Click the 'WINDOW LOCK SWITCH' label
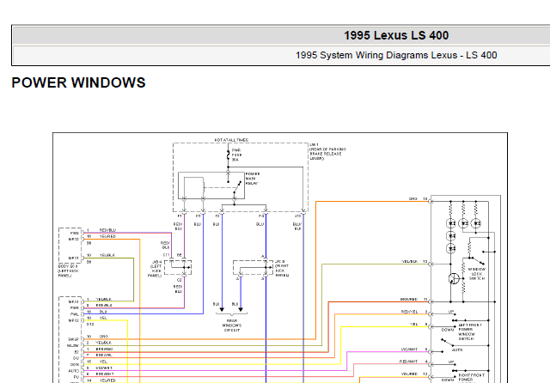This screenshot has height=383, width=550. (477, 274)
